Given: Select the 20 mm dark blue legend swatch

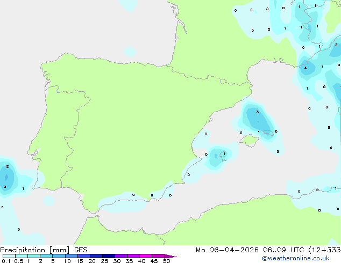Looking at the screenshot, I should pos(96,256).
